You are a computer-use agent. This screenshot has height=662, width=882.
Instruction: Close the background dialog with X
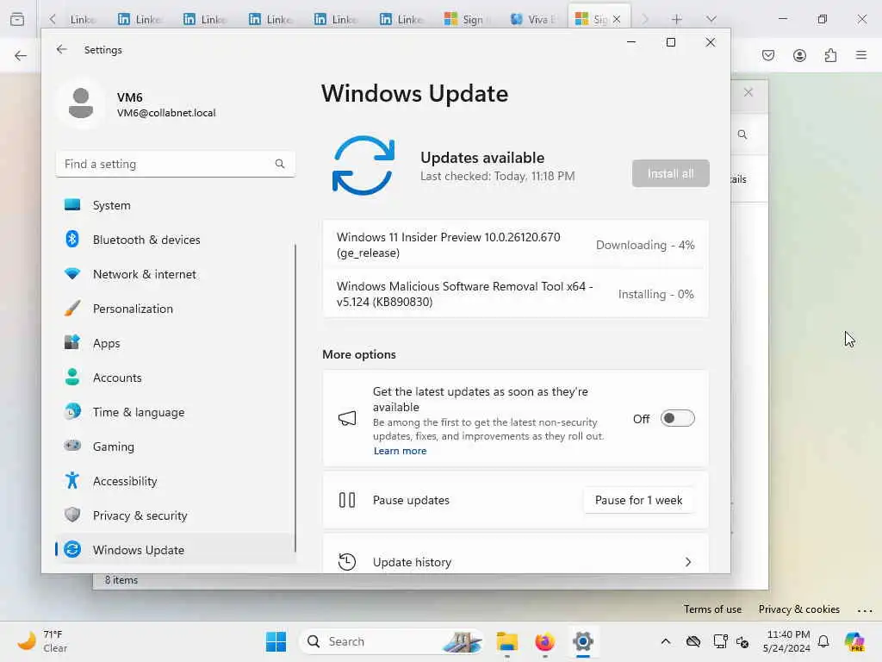pos(748,92)
